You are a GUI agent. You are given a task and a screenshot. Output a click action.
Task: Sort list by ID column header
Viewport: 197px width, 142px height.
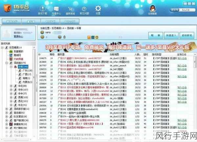click(39, 54)
